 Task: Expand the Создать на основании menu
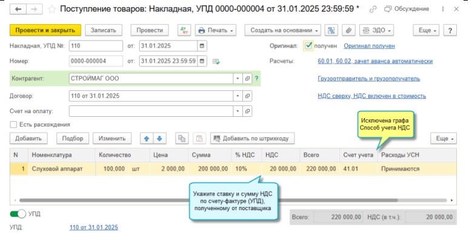coord(283,30)
